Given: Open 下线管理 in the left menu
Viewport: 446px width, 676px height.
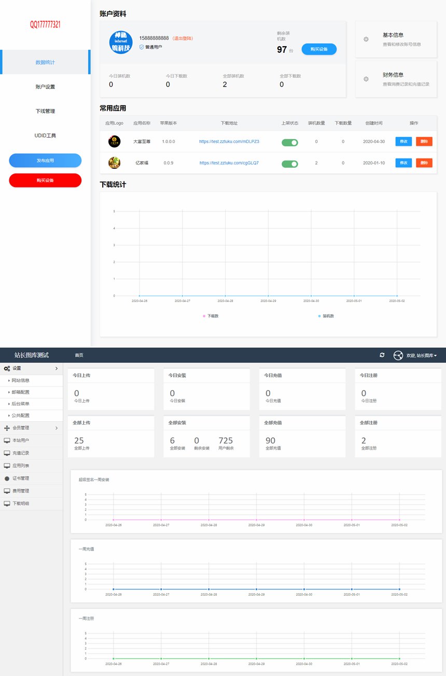Looking at the screenshot, I should 45,111.
